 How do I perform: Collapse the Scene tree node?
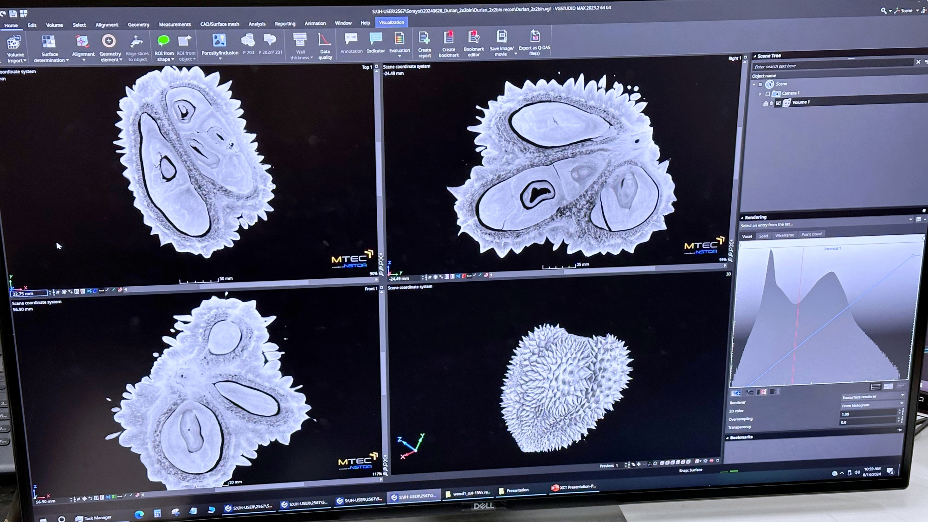(x=754, y=84)
